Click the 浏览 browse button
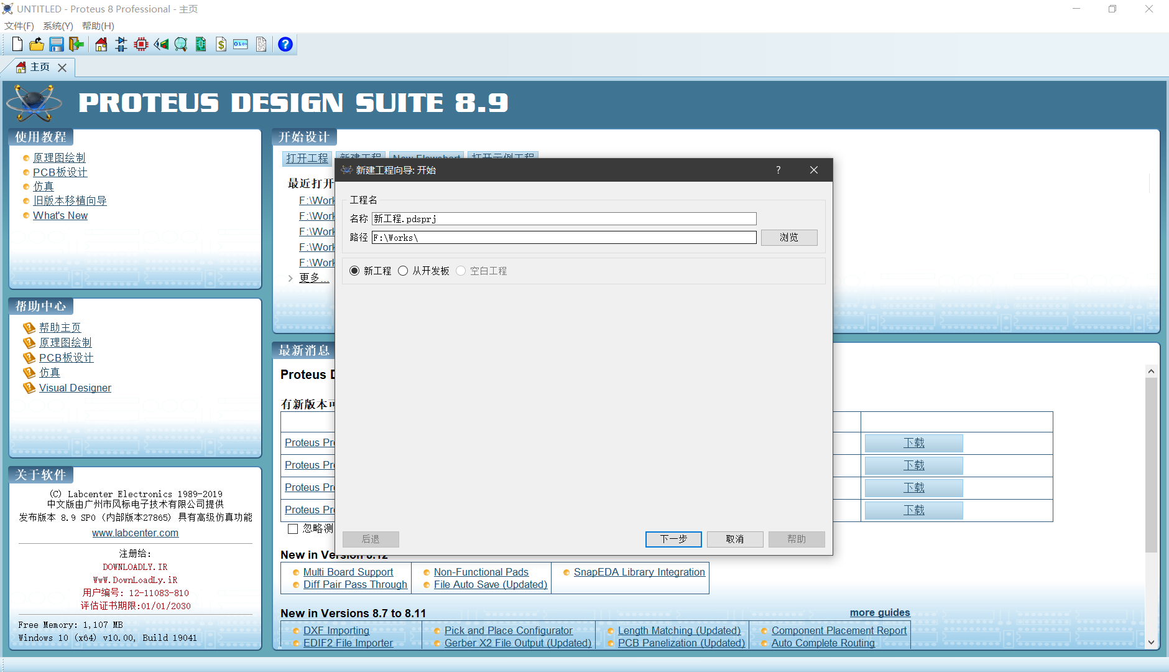The image size is (1169, 672). tap(789, 237)
